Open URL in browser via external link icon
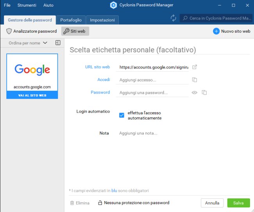 pos(195,67)
